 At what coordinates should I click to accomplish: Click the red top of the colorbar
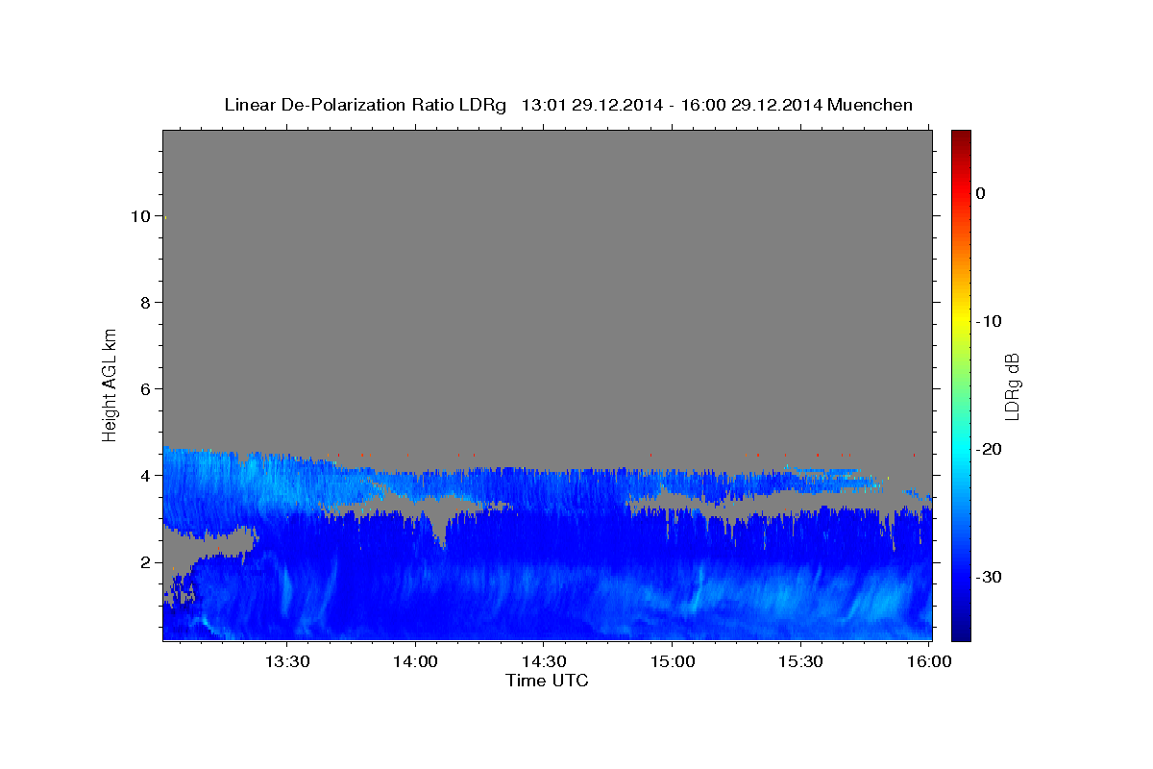tap(961, 144)
